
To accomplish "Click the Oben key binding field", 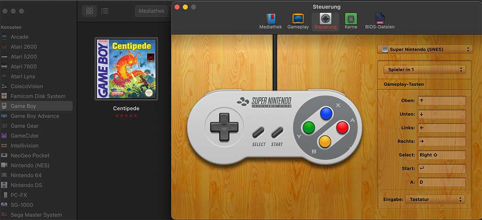I will pyautogui.click(x=442, y=101).
